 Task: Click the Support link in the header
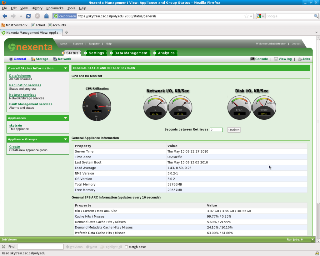coord(78,44)
